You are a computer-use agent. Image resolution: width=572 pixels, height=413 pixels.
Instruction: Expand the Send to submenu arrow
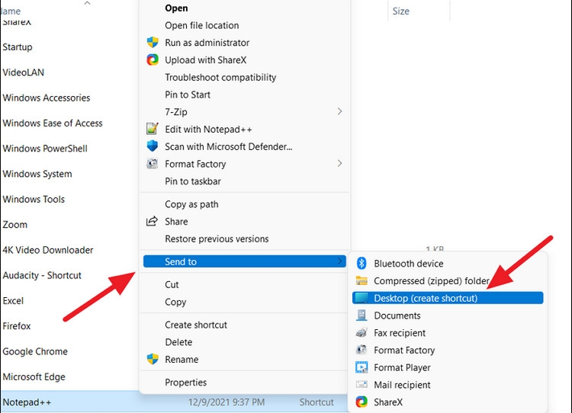(x=339, y=261)
